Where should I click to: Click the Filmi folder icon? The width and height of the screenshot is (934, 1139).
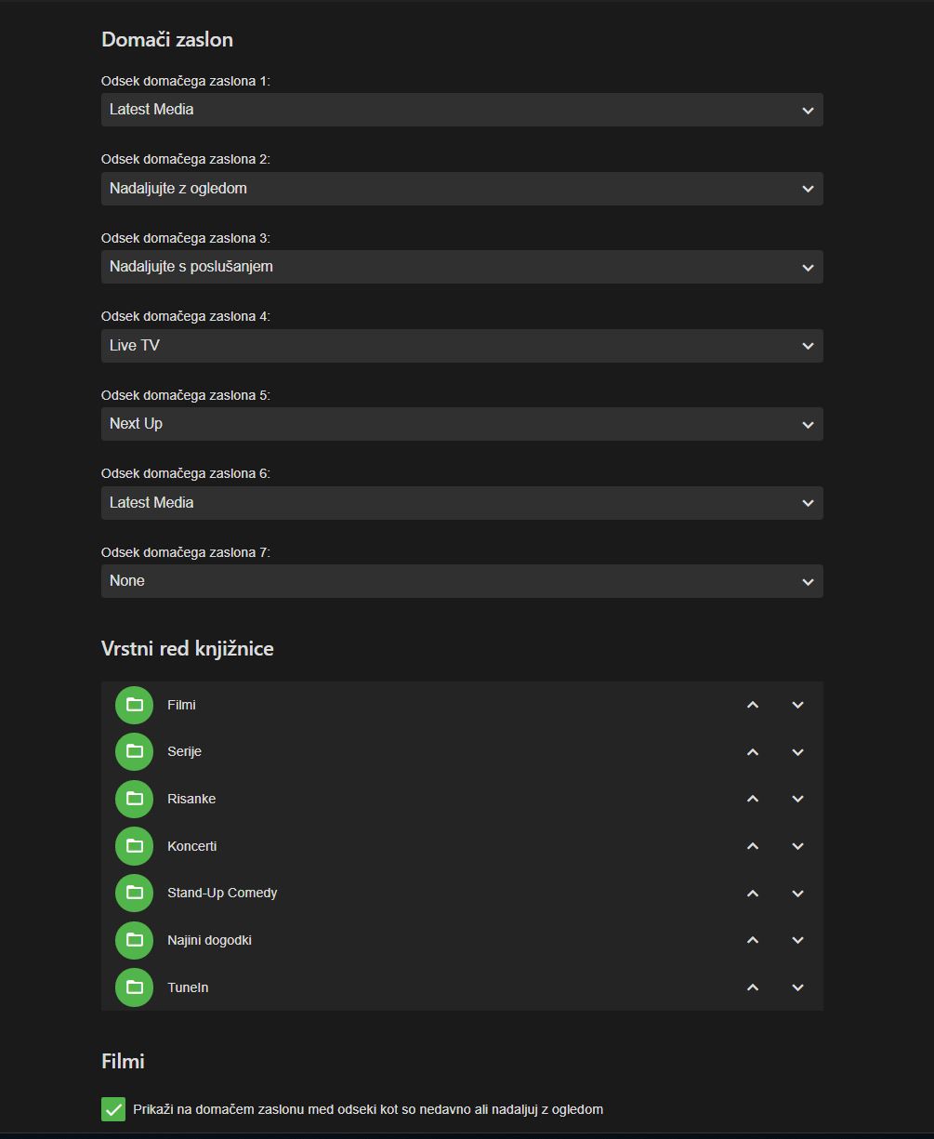pos(134,705)
